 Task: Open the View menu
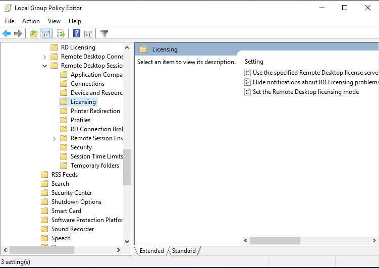click(54, 21)
